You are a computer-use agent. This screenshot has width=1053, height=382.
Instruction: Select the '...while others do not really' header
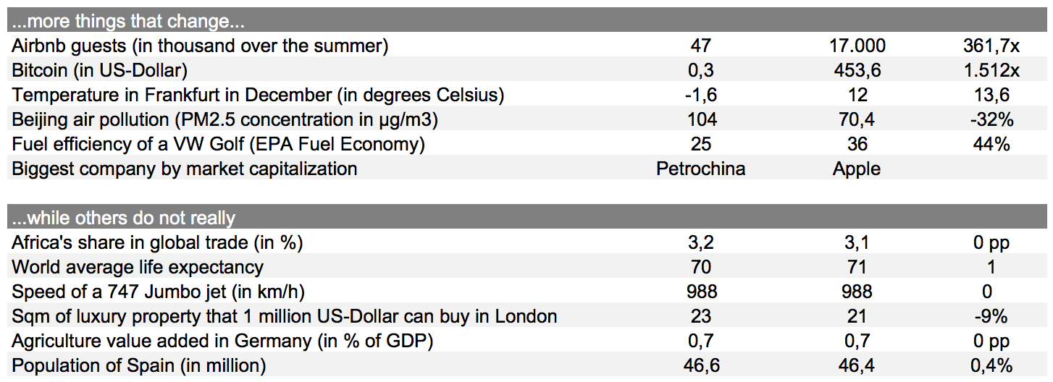coord(526,217)
